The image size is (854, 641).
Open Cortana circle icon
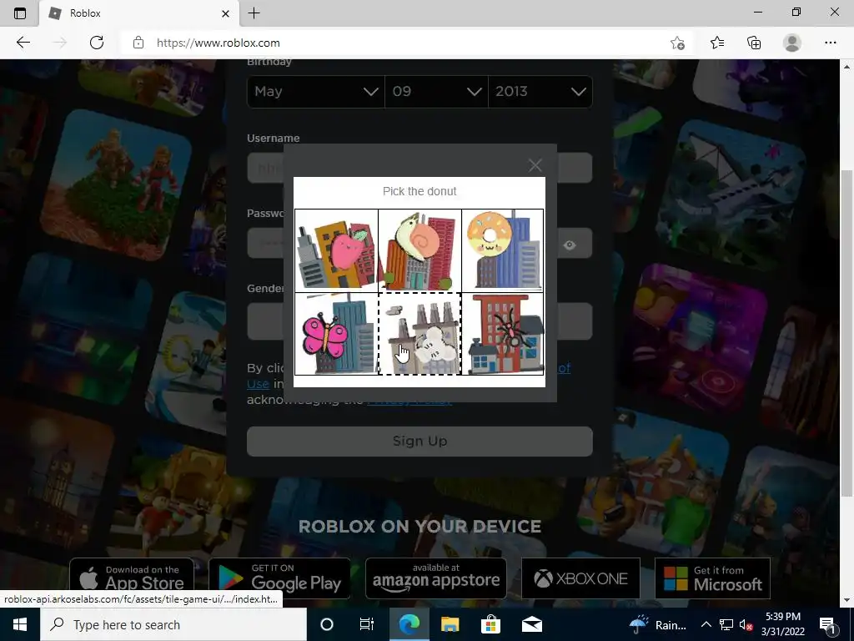[327, 624]
